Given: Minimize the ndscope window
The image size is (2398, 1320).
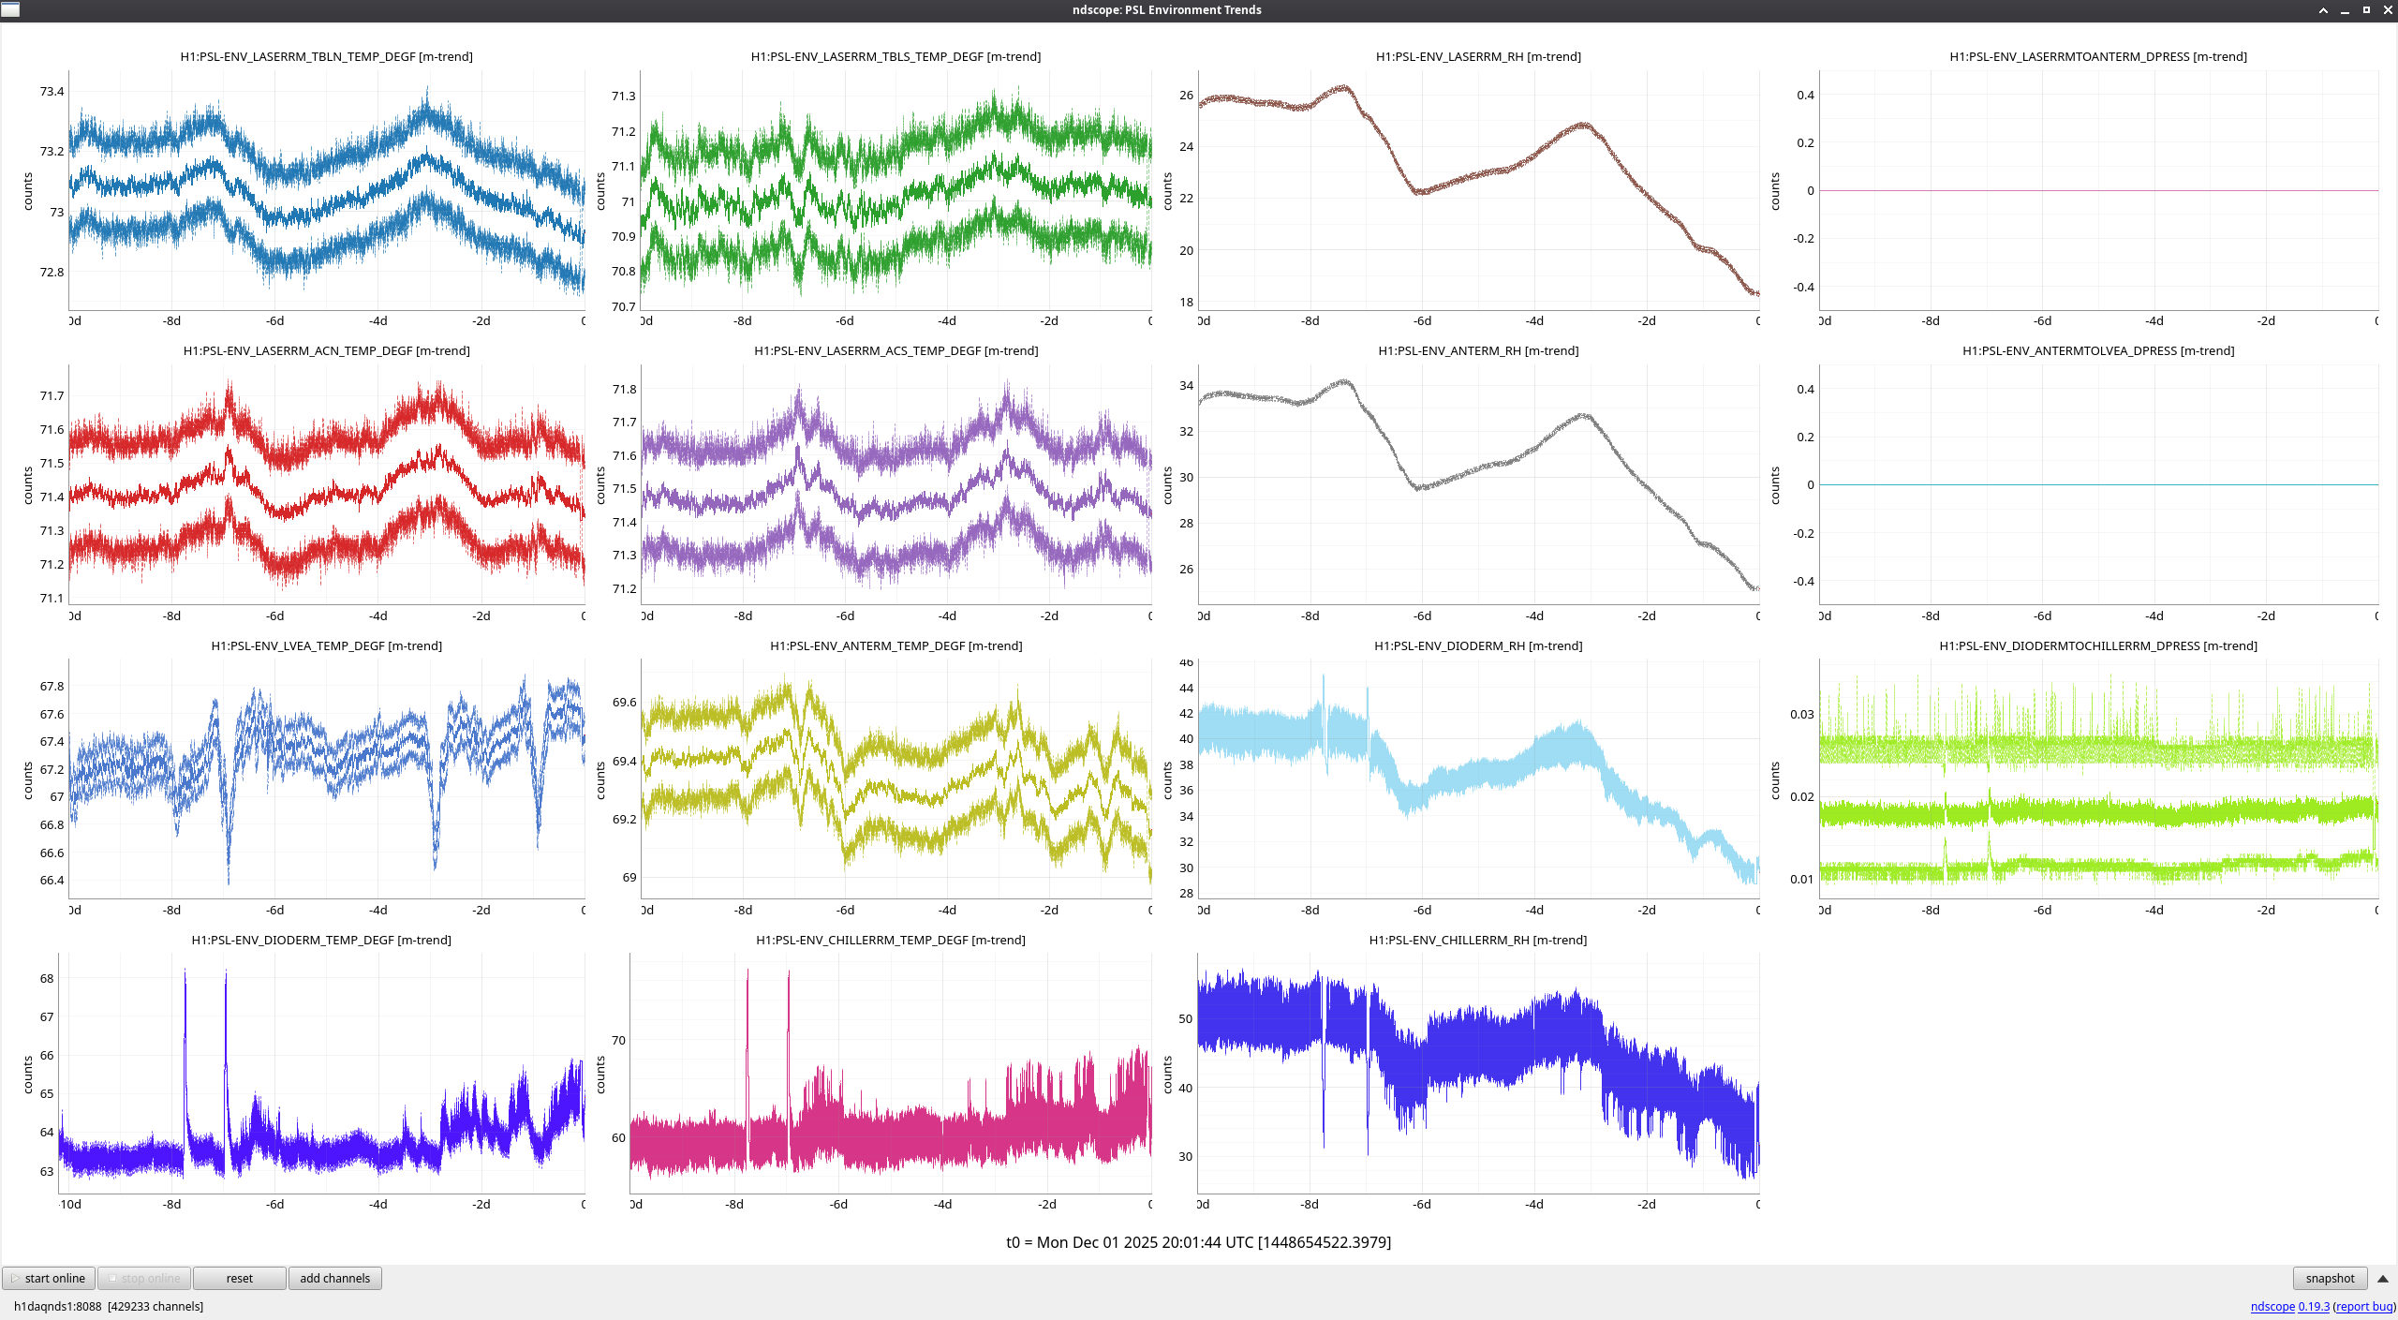Looking at the screenshot, I should 2345,9.
